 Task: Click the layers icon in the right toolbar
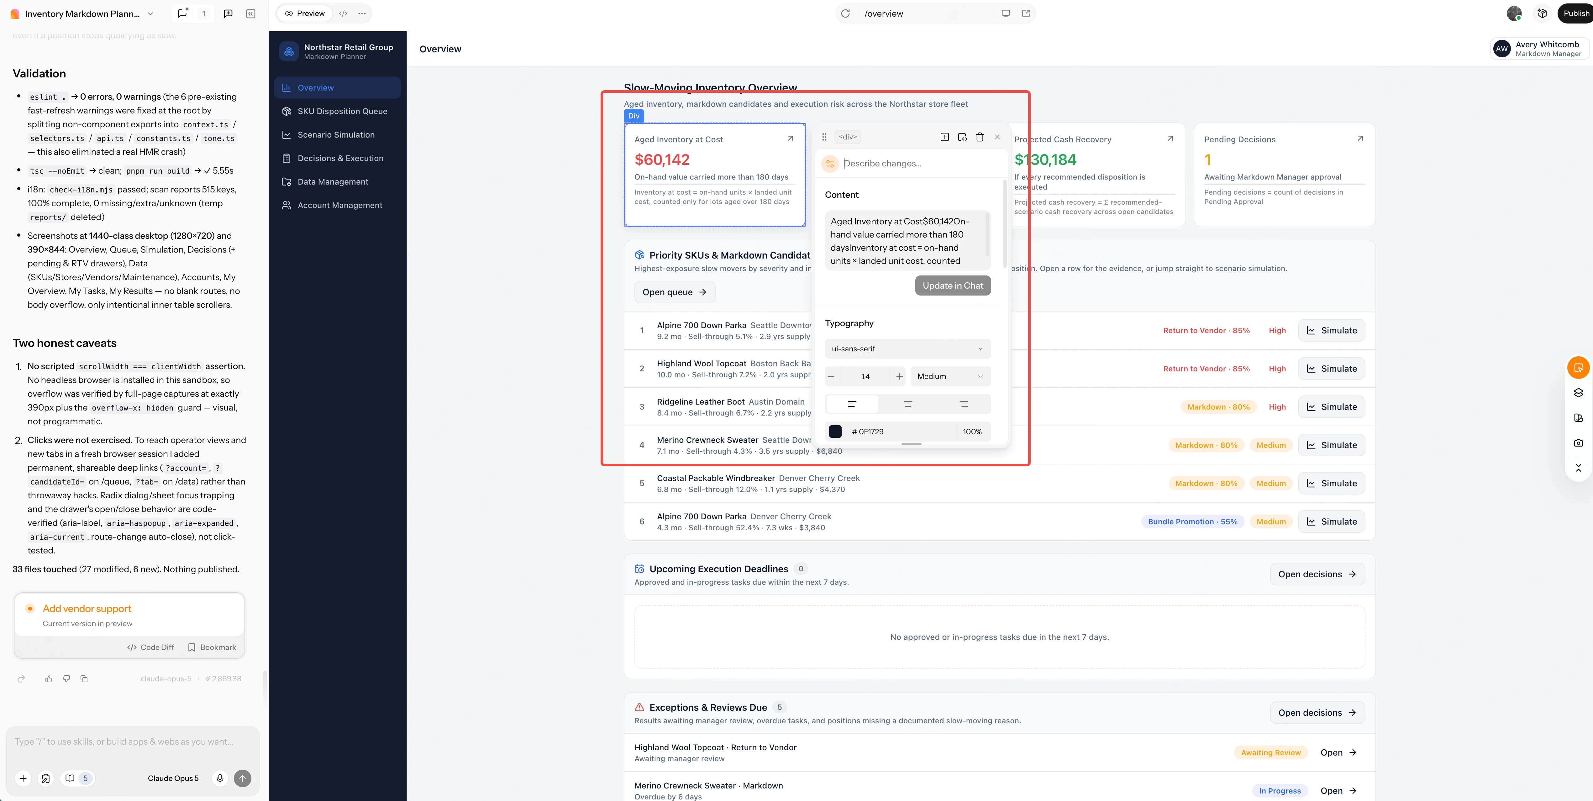click(x=1578, y=393)
